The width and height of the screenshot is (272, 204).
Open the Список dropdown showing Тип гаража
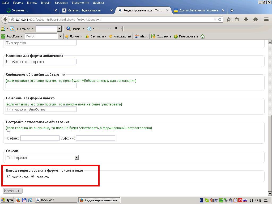(x=42, y=158)
